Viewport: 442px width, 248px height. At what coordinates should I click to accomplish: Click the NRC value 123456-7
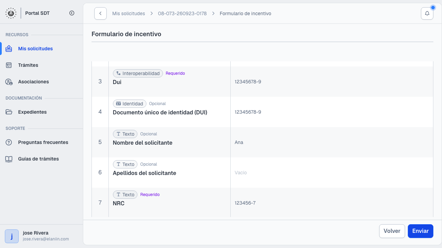245,203
